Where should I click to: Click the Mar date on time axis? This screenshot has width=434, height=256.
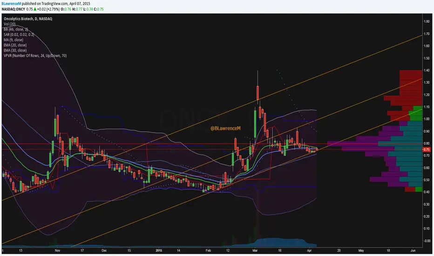click(x=255, y=250)
